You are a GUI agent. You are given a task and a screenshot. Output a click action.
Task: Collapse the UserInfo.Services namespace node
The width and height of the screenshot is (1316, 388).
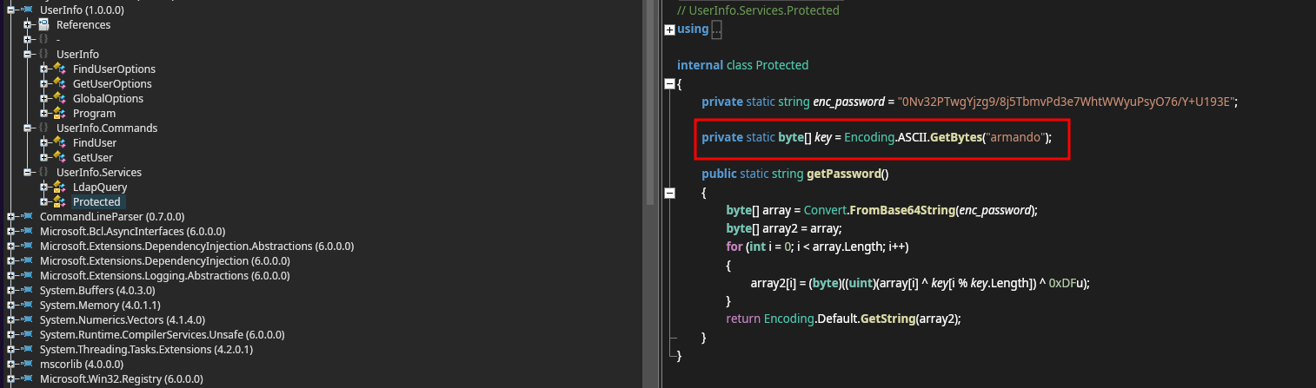tap(28, 172)
